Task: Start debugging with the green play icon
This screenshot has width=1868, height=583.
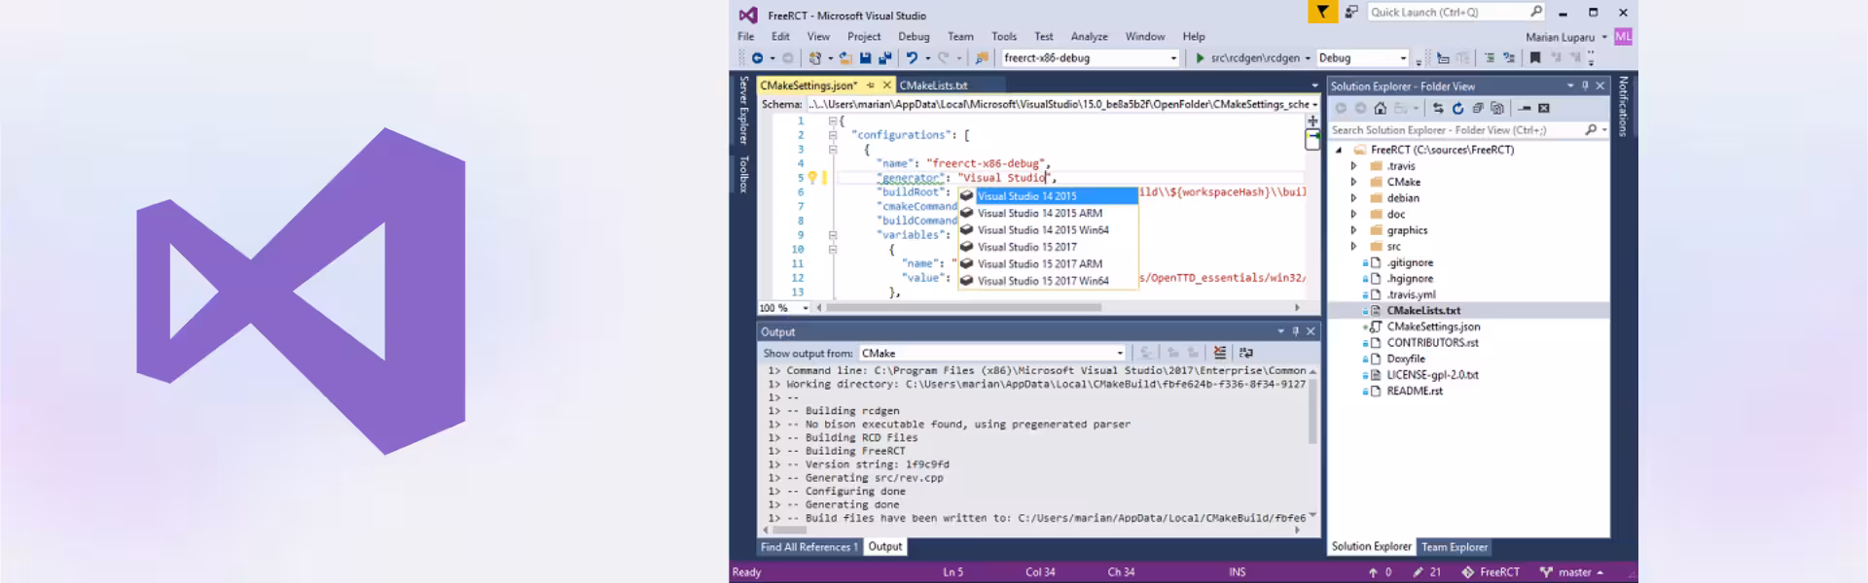Action: pyautogui.click(x=1200, y=58)
